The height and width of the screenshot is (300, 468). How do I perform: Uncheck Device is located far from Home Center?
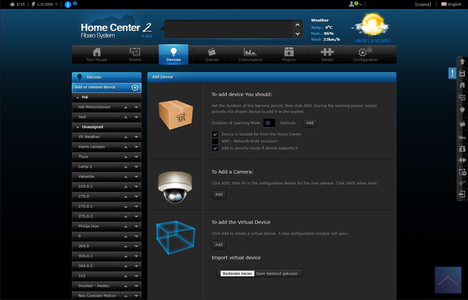pos(215,134)
